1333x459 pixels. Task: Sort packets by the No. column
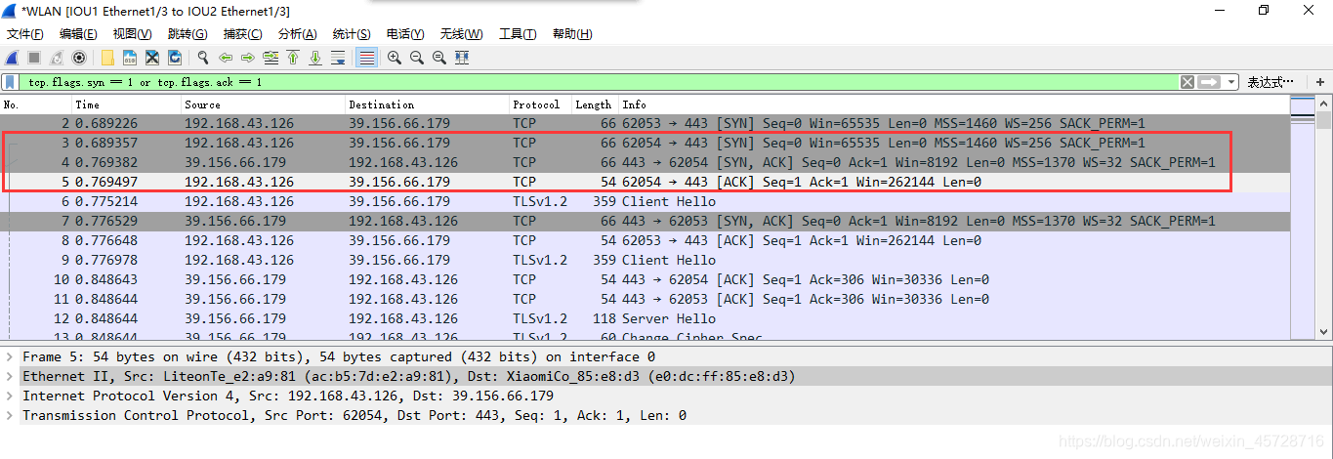tap(37, 104)
